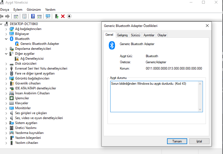Click the Ağ bağdaştırıcıları network icon
Screen dimensions: 223x154
point(12,29)
